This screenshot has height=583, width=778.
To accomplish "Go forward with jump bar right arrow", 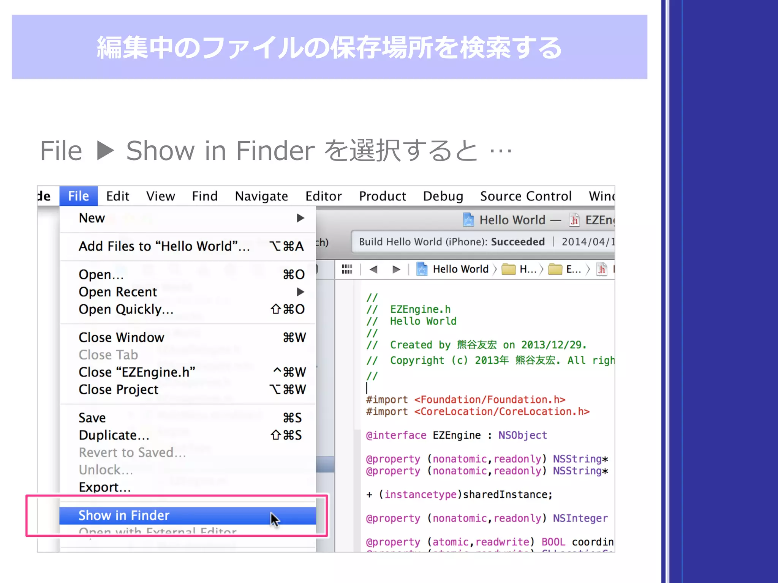I will tap(396, 269).
